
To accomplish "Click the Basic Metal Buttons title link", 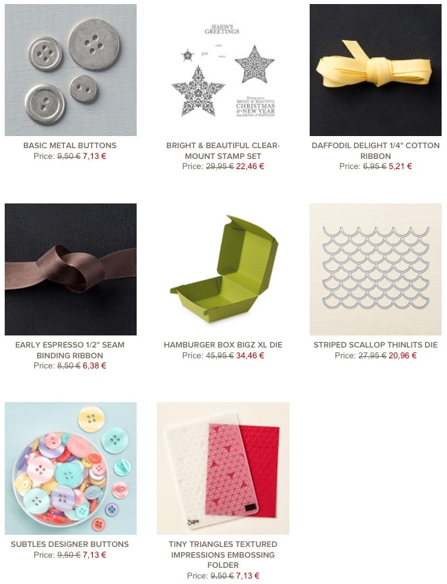I will point(70,145).
